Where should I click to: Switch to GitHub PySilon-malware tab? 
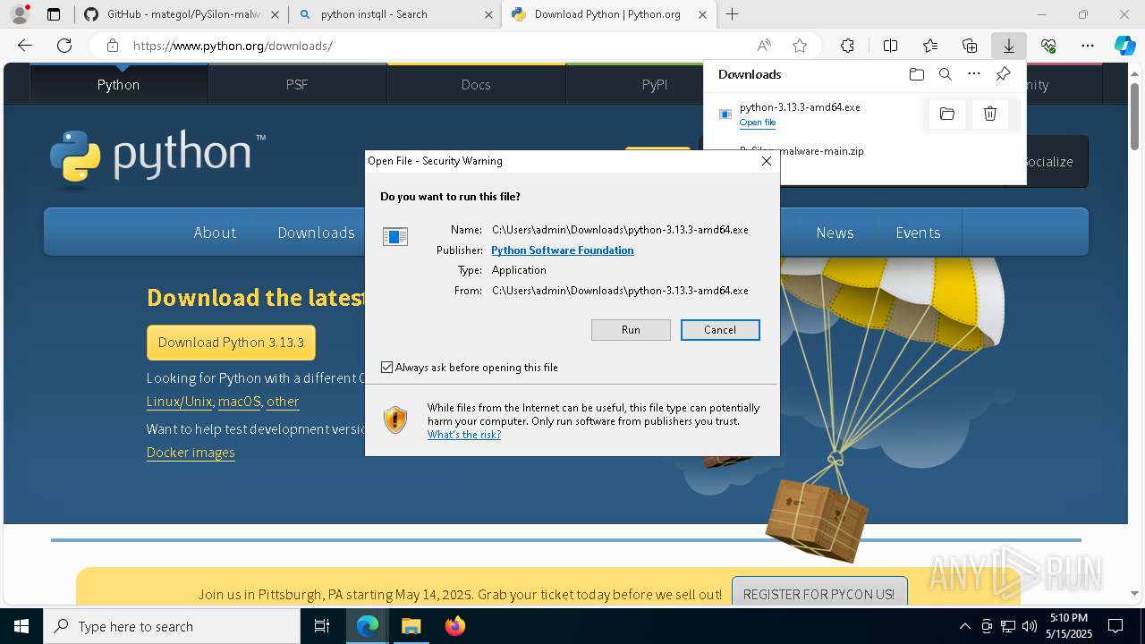click(181, 14)
